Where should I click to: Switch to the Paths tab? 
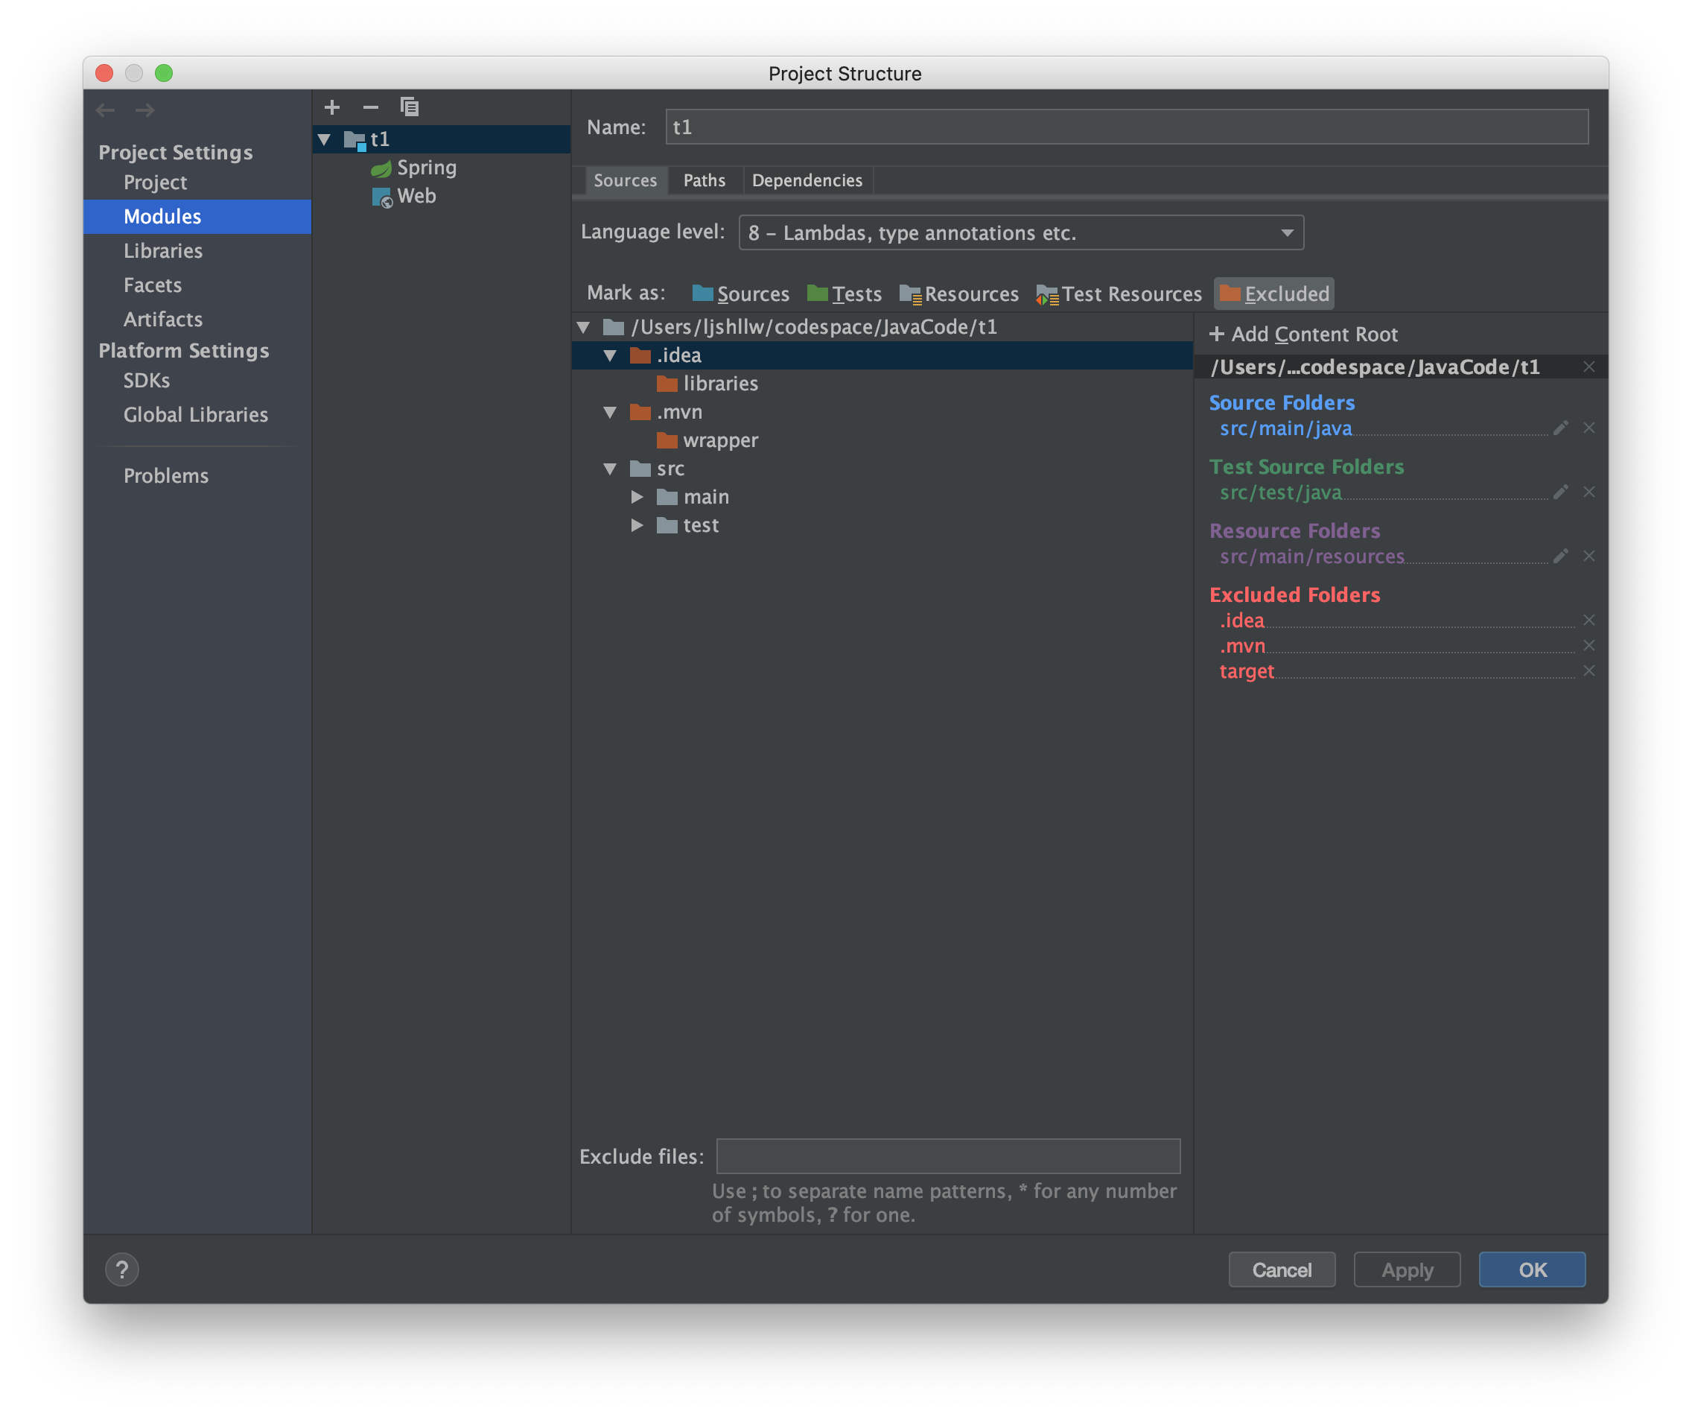[x=703, y=180]
